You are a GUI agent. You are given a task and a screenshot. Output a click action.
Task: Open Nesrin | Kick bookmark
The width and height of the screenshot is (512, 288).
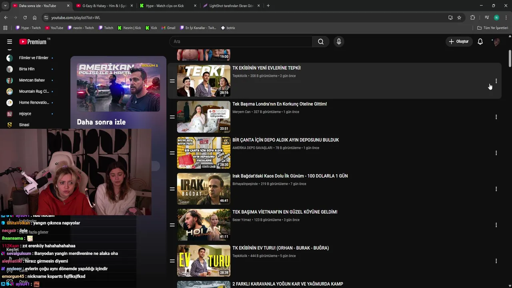click(129, 28)
